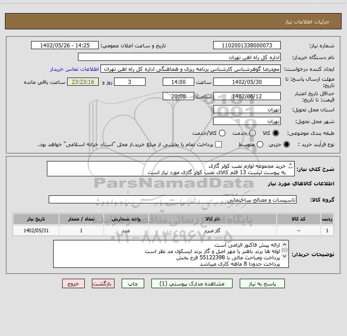Screen dimensions: 347x336
Task: Open the اطلاعات تماس خریدار link
Action: click(74, 69)
